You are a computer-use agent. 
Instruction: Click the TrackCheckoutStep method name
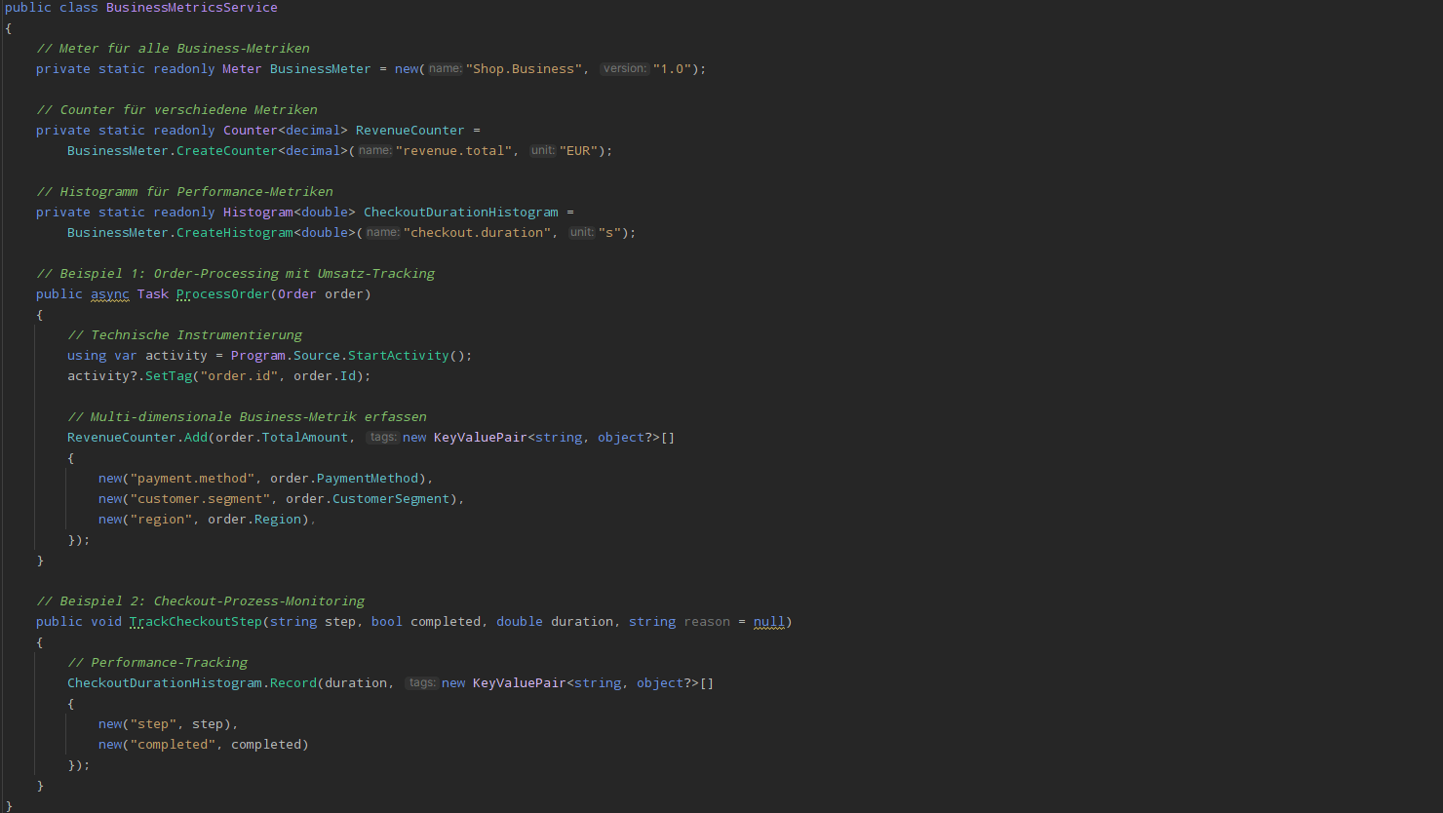coord(195,622)
